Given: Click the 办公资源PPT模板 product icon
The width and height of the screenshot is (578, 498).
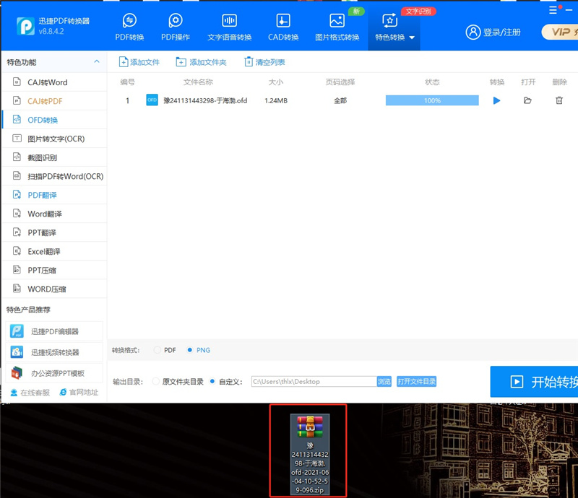Looking at the screenshot, I should [17, 373].
